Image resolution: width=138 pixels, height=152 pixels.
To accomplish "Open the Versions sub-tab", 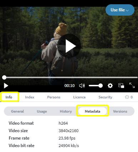I will pos(120,112).
